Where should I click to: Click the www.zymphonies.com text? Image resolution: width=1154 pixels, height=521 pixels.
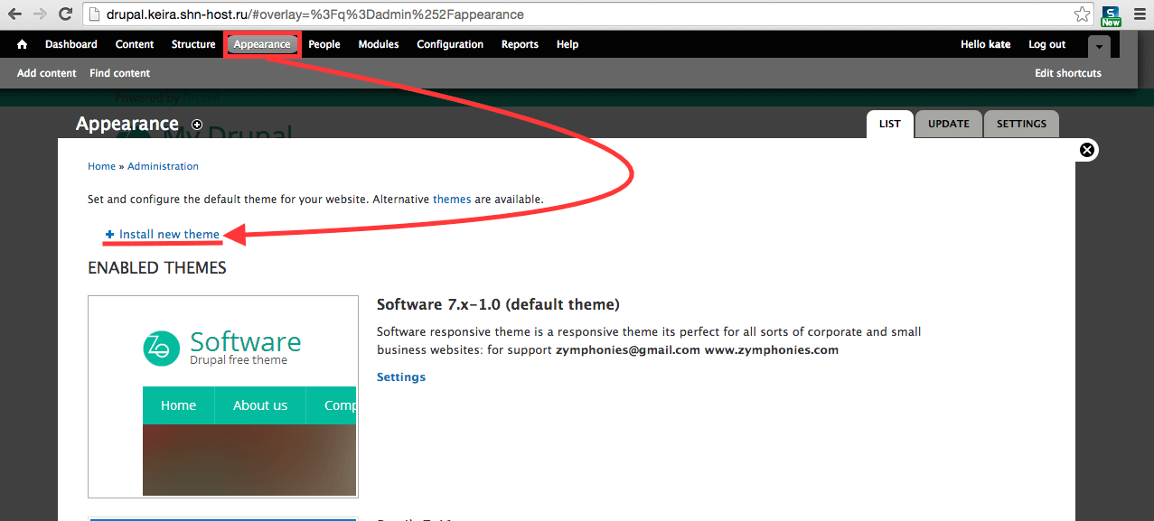tap(772, 349)
